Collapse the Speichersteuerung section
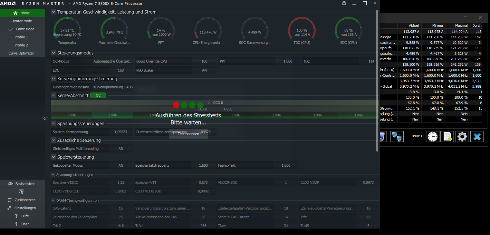 53,157
